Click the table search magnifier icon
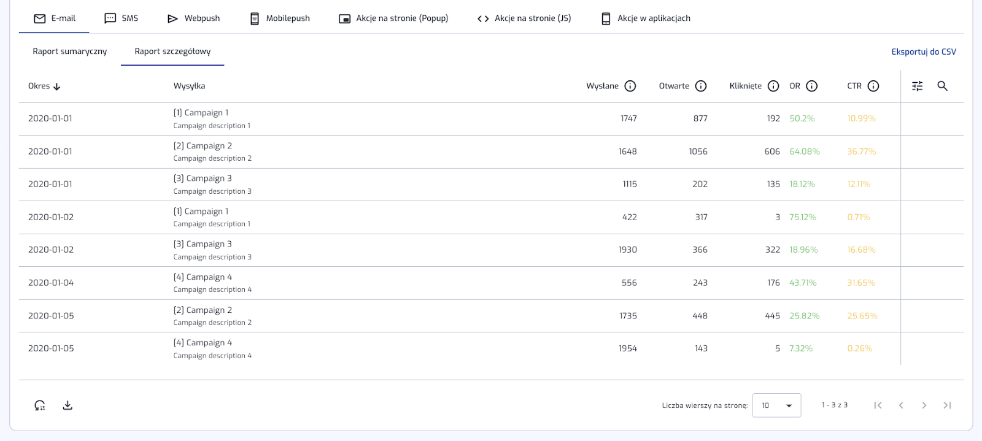This screenshot has height=441, width=982. (942, 86)
